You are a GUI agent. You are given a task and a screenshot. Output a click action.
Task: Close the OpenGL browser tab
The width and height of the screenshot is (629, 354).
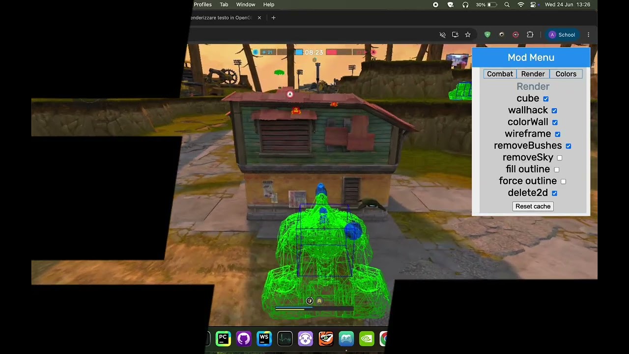[259, 18]
